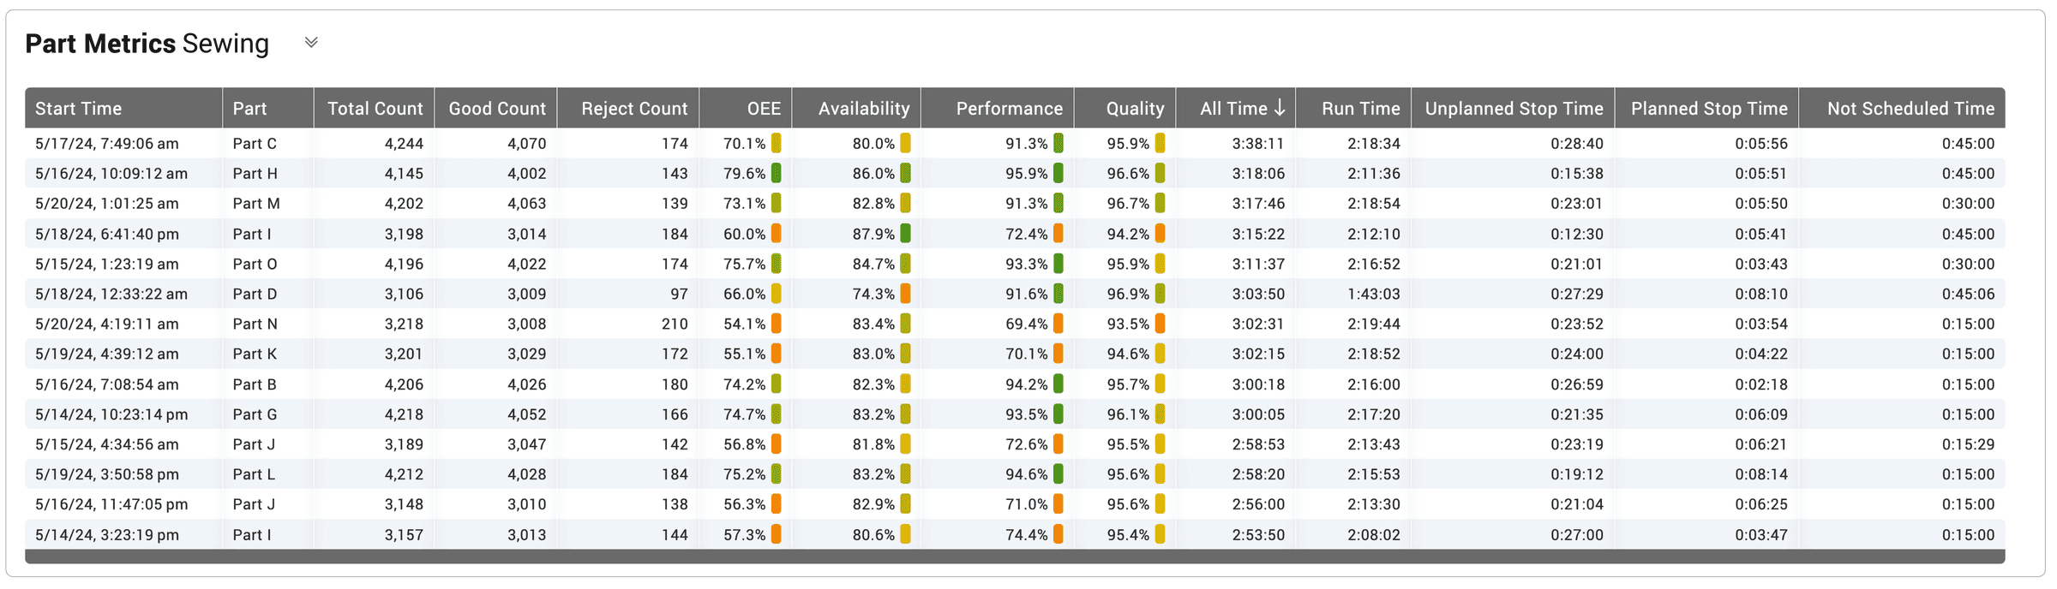Click orange Quality indicator for 93.5%
The width and height of the screenshot is (2057, 589).
click(x=1160, y=324)
